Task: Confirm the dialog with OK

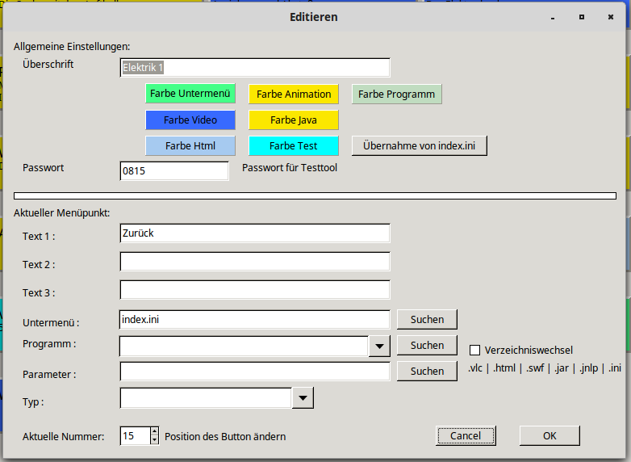Action: pyautogui.click(x=550, y=435)
